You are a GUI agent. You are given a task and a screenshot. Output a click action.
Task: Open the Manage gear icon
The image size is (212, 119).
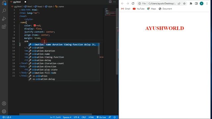coord(4,111)
